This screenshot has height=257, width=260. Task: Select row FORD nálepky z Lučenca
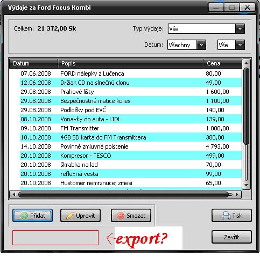[x=130, y=74]
